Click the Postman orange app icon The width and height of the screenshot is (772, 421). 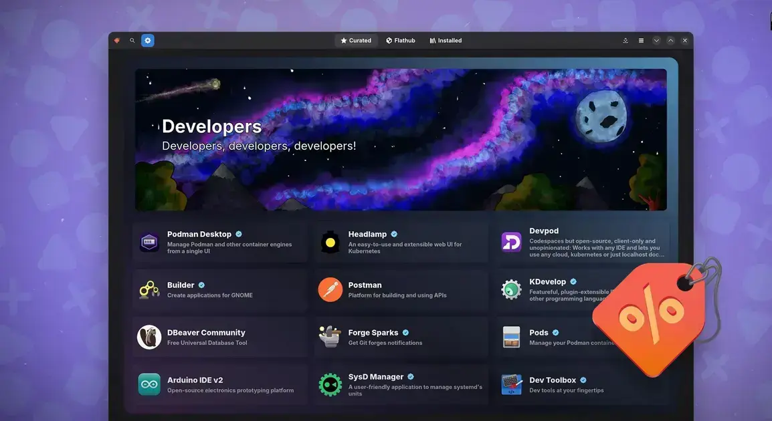330,289
